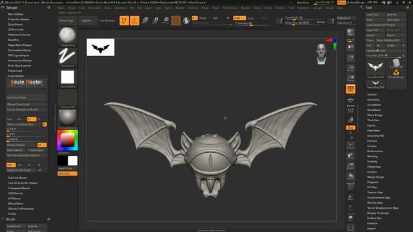Click the Alternate button under SwitchColor
Viewport: 413px width, 232px height.
(67, 173)
